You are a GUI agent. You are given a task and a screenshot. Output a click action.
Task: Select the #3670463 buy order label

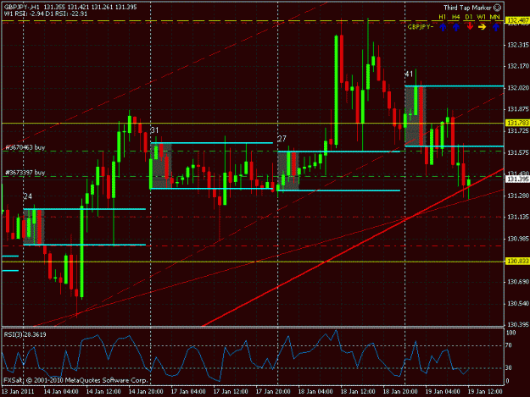click(x=25, y=147)
